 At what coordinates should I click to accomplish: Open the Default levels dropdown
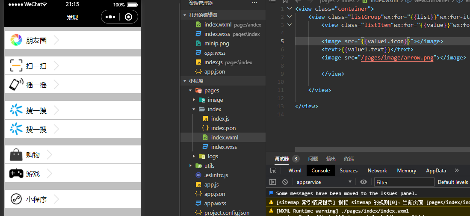[x=453, y=182]
